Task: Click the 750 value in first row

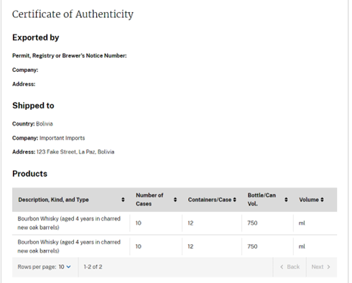Action: point(252,223)
